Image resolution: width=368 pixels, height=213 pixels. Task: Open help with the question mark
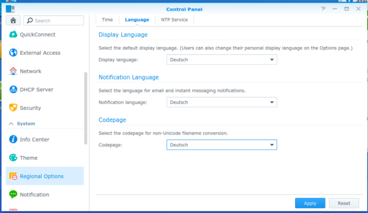(x=323, y=9)
